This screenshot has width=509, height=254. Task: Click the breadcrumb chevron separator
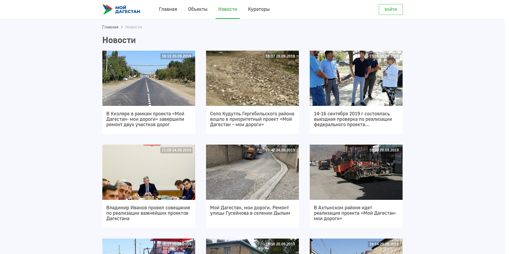(x=122, y=27)
